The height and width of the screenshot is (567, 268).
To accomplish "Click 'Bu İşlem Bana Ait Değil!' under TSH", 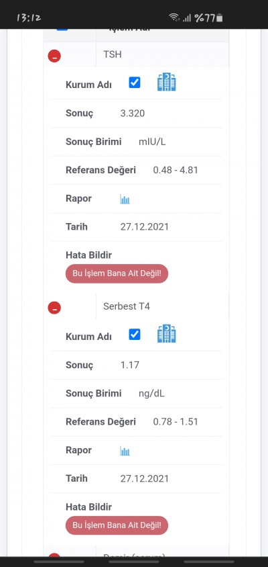I will (x=117, y=273).
